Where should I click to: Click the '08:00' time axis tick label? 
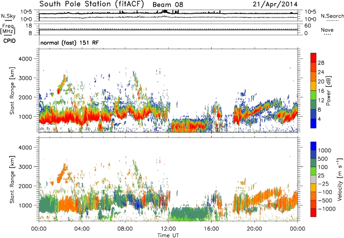(125, 229)
